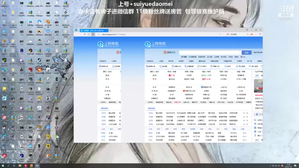The width and height of the screenshot is (299, 168).
Task: Open the reading mode book icon
Action: tap(93, 34)
